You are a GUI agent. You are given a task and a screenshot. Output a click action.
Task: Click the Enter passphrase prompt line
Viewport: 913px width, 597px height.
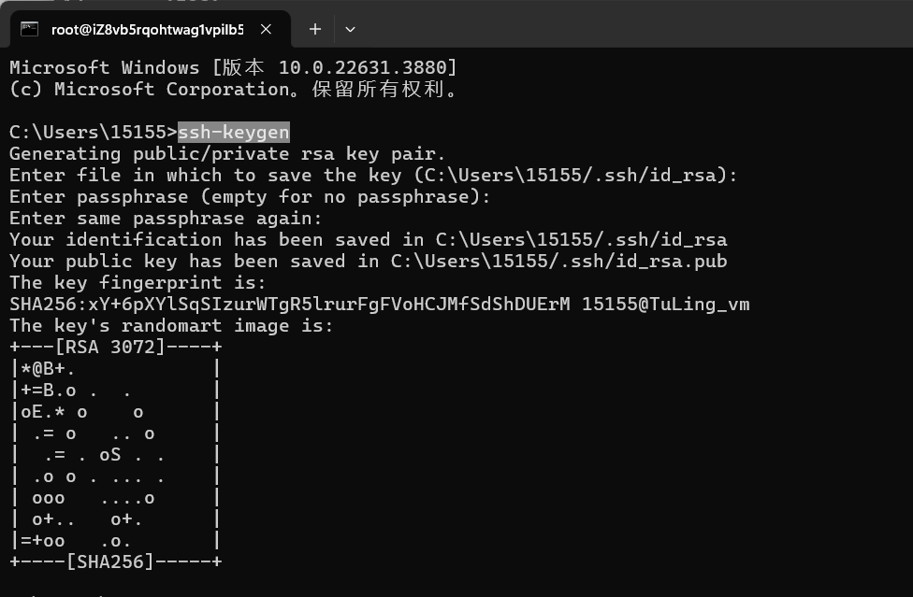point(250,197)
